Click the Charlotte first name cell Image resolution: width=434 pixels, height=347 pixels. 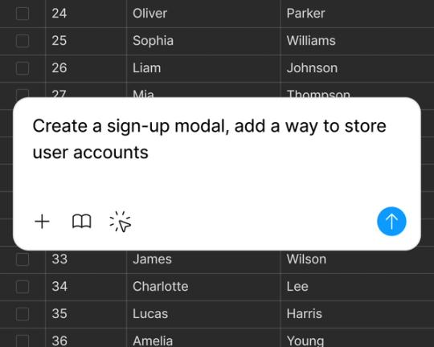tap(203, 287)
